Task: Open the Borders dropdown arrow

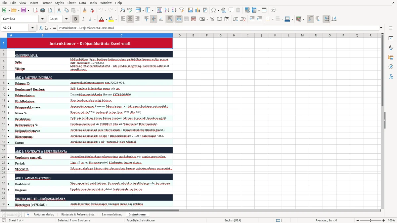Action: pyautogui.click(x=273, y=19)
